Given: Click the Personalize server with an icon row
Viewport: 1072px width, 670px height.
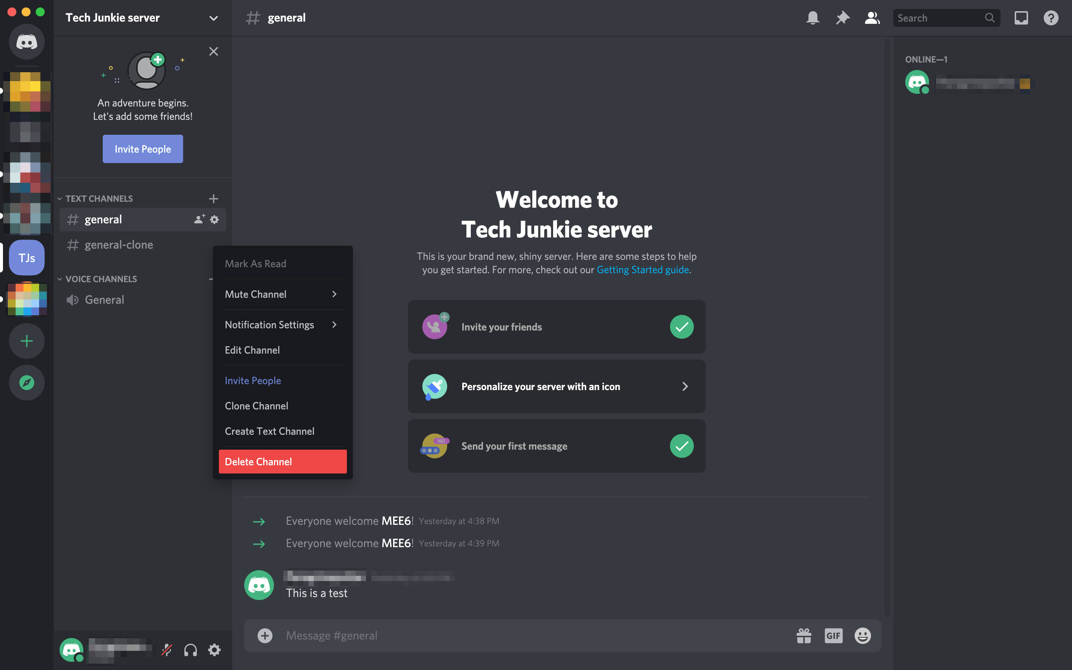Looking at the screenshot, I should click(556, 386).
